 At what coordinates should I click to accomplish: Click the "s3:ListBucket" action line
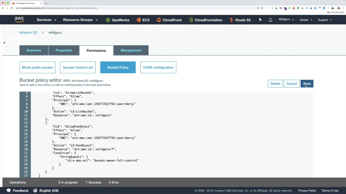(74, 112)
